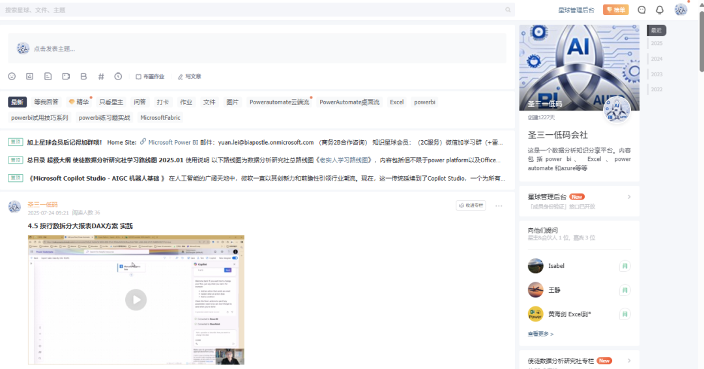Jump to 最近 on timeline
704x369 pixels.
pyautogui.click(x=656, y=30)
